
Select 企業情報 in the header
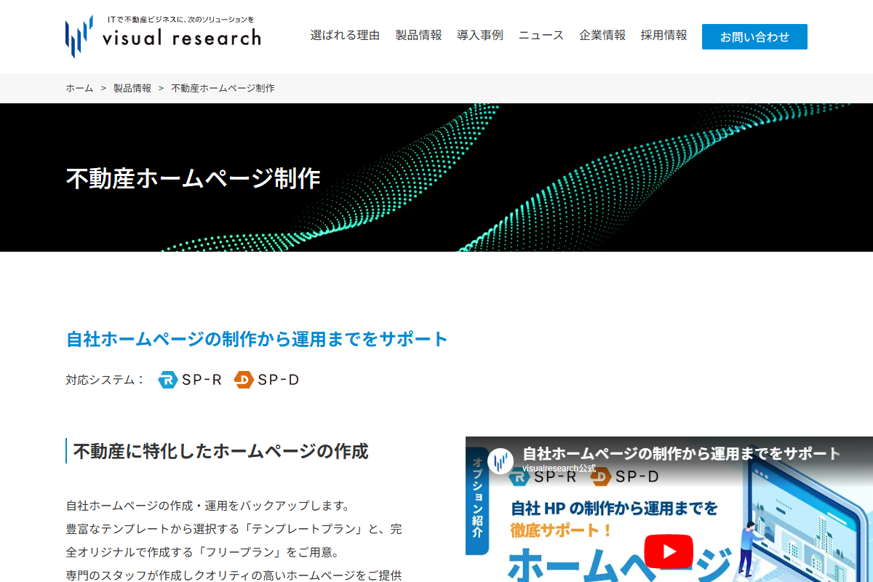[x=602, y=35]
